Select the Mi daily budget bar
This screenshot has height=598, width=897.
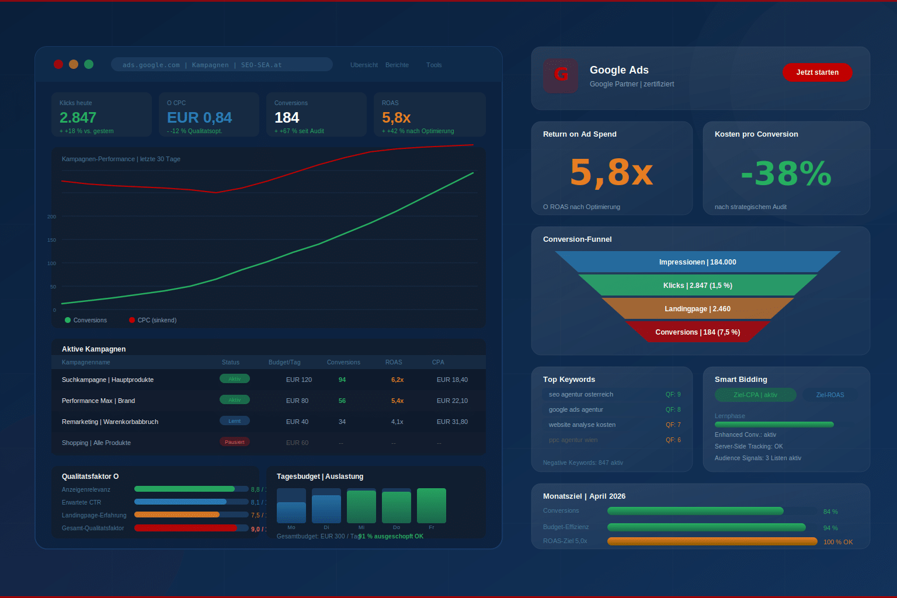tap(361, 506)
